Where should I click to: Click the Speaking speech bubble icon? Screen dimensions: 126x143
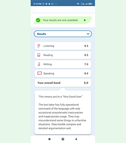[x=40, y=73]
